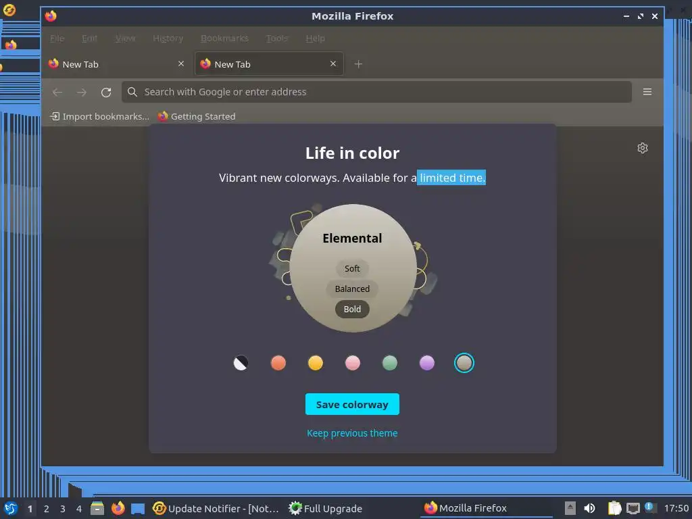The width and height of the screenshot is (692, 519).
Task: Choose the purple colorway swatch
Action: coord(427,363)
